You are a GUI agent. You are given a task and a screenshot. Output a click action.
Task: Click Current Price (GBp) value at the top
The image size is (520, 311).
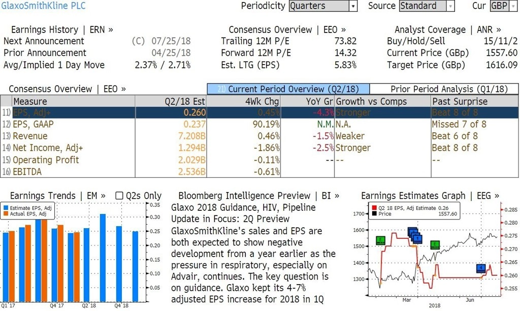pyautogui.click(x=501, y=53)
